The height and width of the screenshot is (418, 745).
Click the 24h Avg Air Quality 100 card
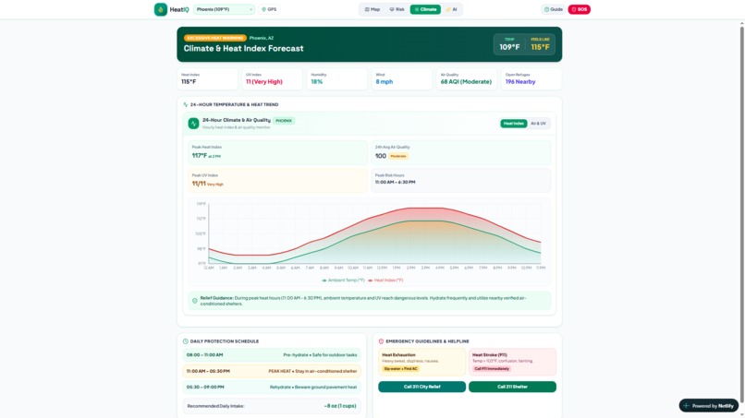click(x=461, y=152)
